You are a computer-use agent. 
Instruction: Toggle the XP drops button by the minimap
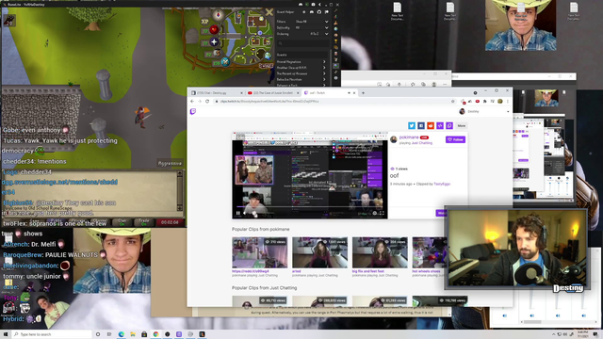[204, 22]
